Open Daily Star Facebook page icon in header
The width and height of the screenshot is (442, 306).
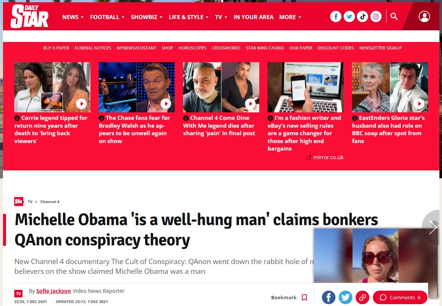click(336, 16)
